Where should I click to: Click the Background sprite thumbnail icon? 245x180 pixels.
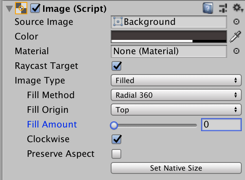tap(118, 22)
